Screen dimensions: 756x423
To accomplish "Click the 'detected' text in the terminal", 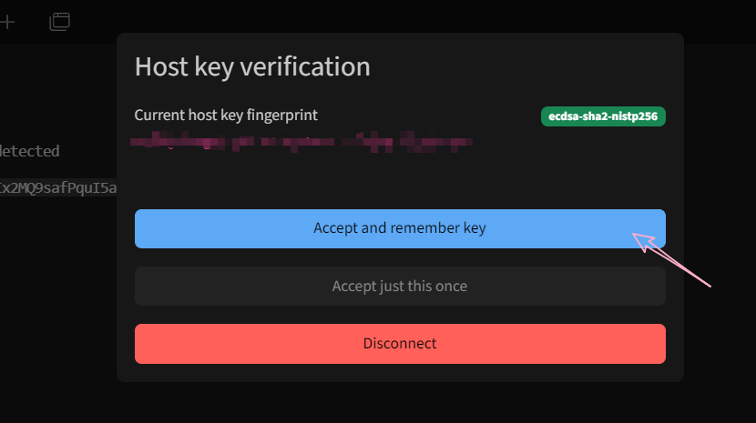I will [x=30, y=151].
